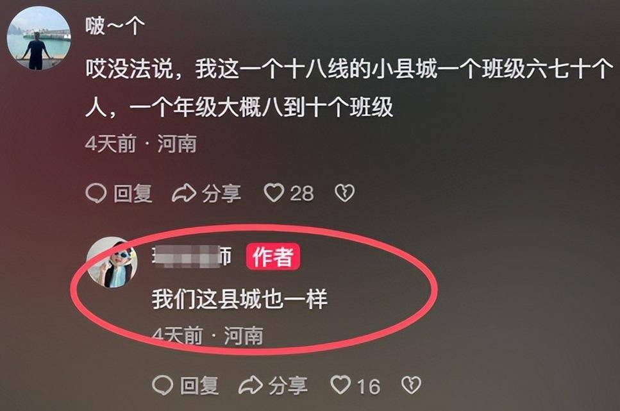Screen dimensions: 620x411
Task: Open the profile picture of commenter 啵~个
Action: click(38, 38)
